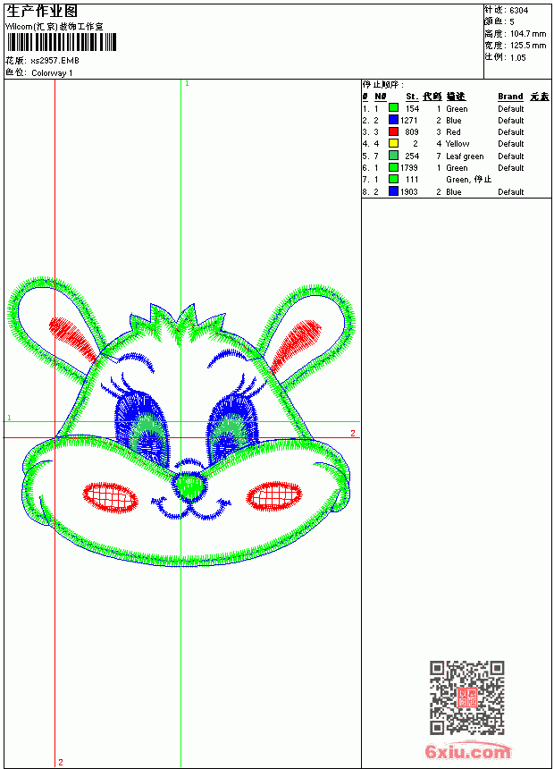554x769 pixels.
Task: Click the Brand column header
Action: point(510,97)
